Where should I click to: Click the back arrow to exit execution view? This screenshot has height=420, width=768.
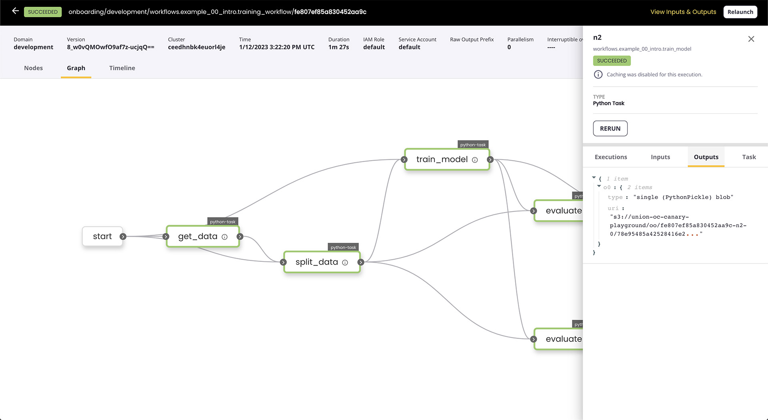15,11
